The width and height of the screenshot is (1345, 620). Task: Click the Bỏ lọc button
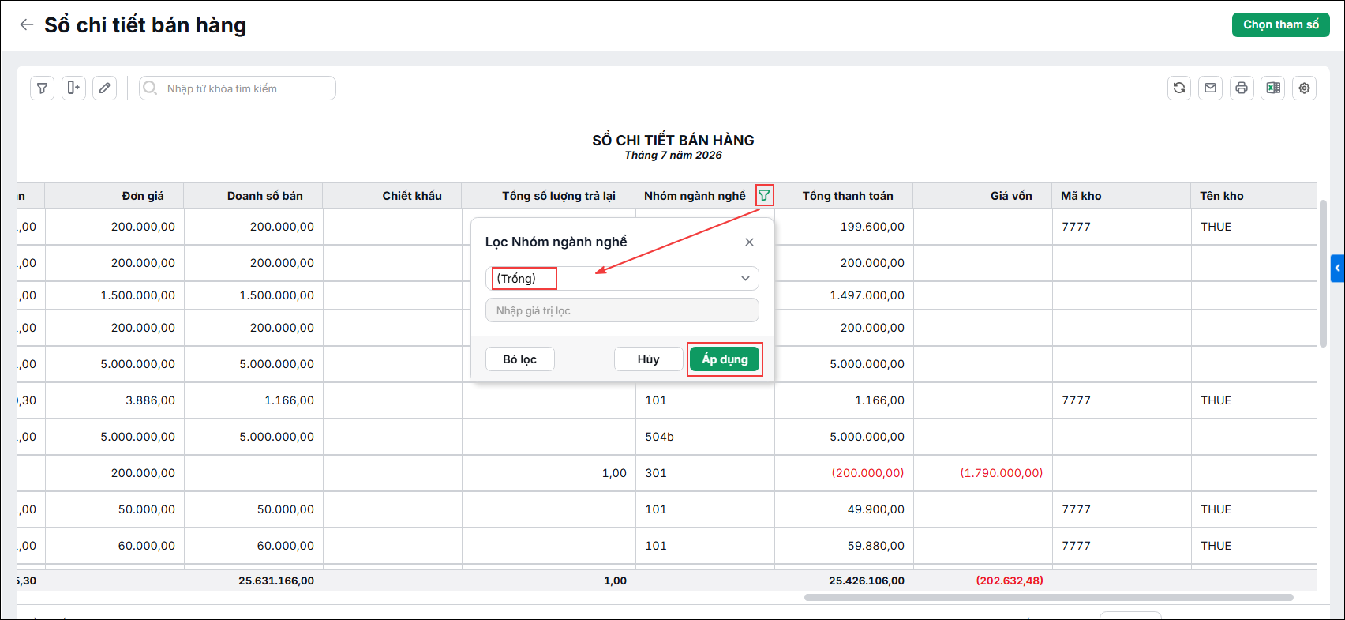coord(520,359)
